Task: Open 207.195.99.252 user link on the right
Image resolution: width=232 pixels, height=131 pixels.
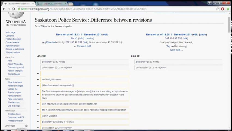Action: (173, 38)
